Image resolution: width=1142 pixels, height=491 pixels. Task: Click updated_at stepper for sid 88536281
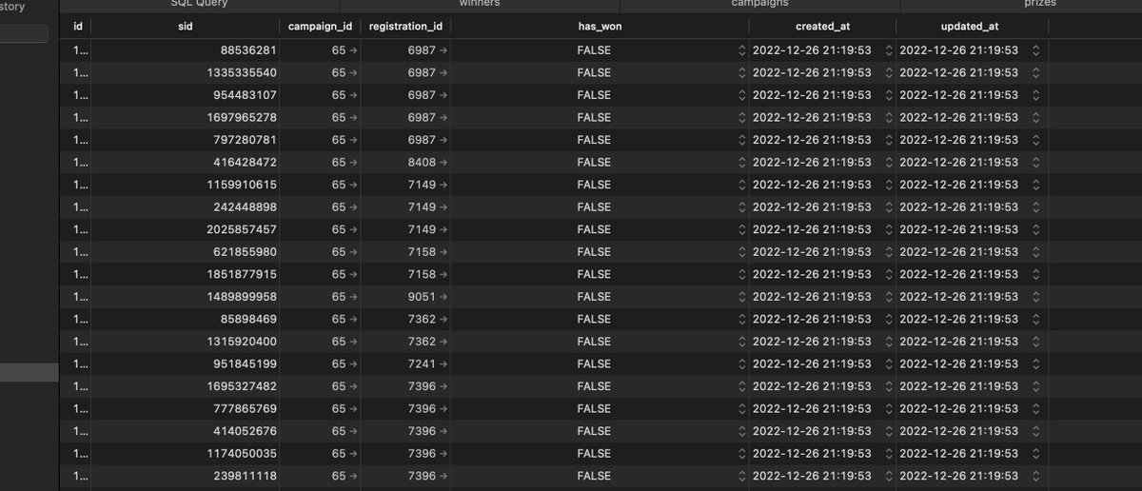pos(1036,49)
